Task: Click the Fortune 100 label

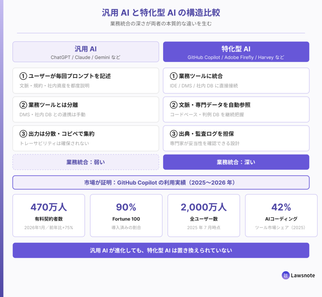Action: (x=126, y=219)
